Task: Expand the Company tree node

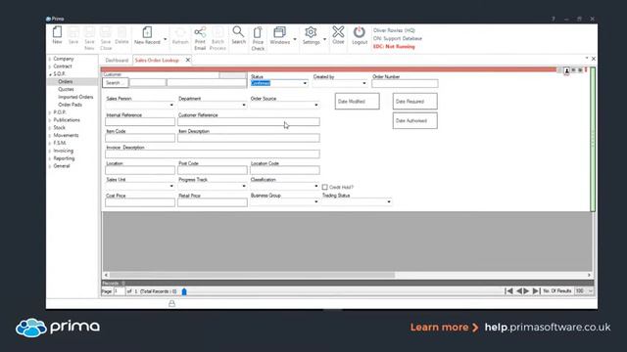Action: pos(50,59)
